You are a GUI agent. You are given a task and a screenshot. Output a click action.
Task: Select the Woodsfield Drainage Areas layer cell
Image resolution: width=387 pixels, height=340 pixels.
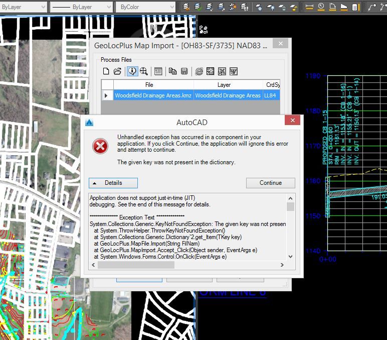[x=228, y=95]
